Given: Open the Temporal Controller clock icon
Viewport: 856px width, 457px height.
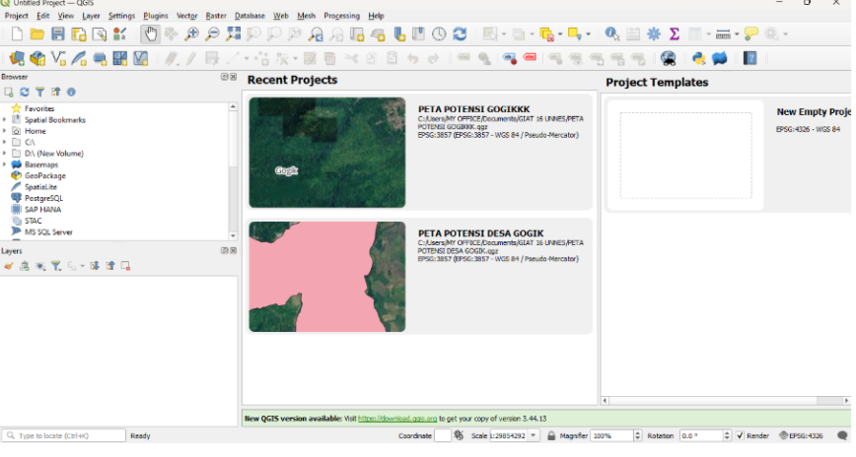Looking at the screenshot, I should coord(439,33).
